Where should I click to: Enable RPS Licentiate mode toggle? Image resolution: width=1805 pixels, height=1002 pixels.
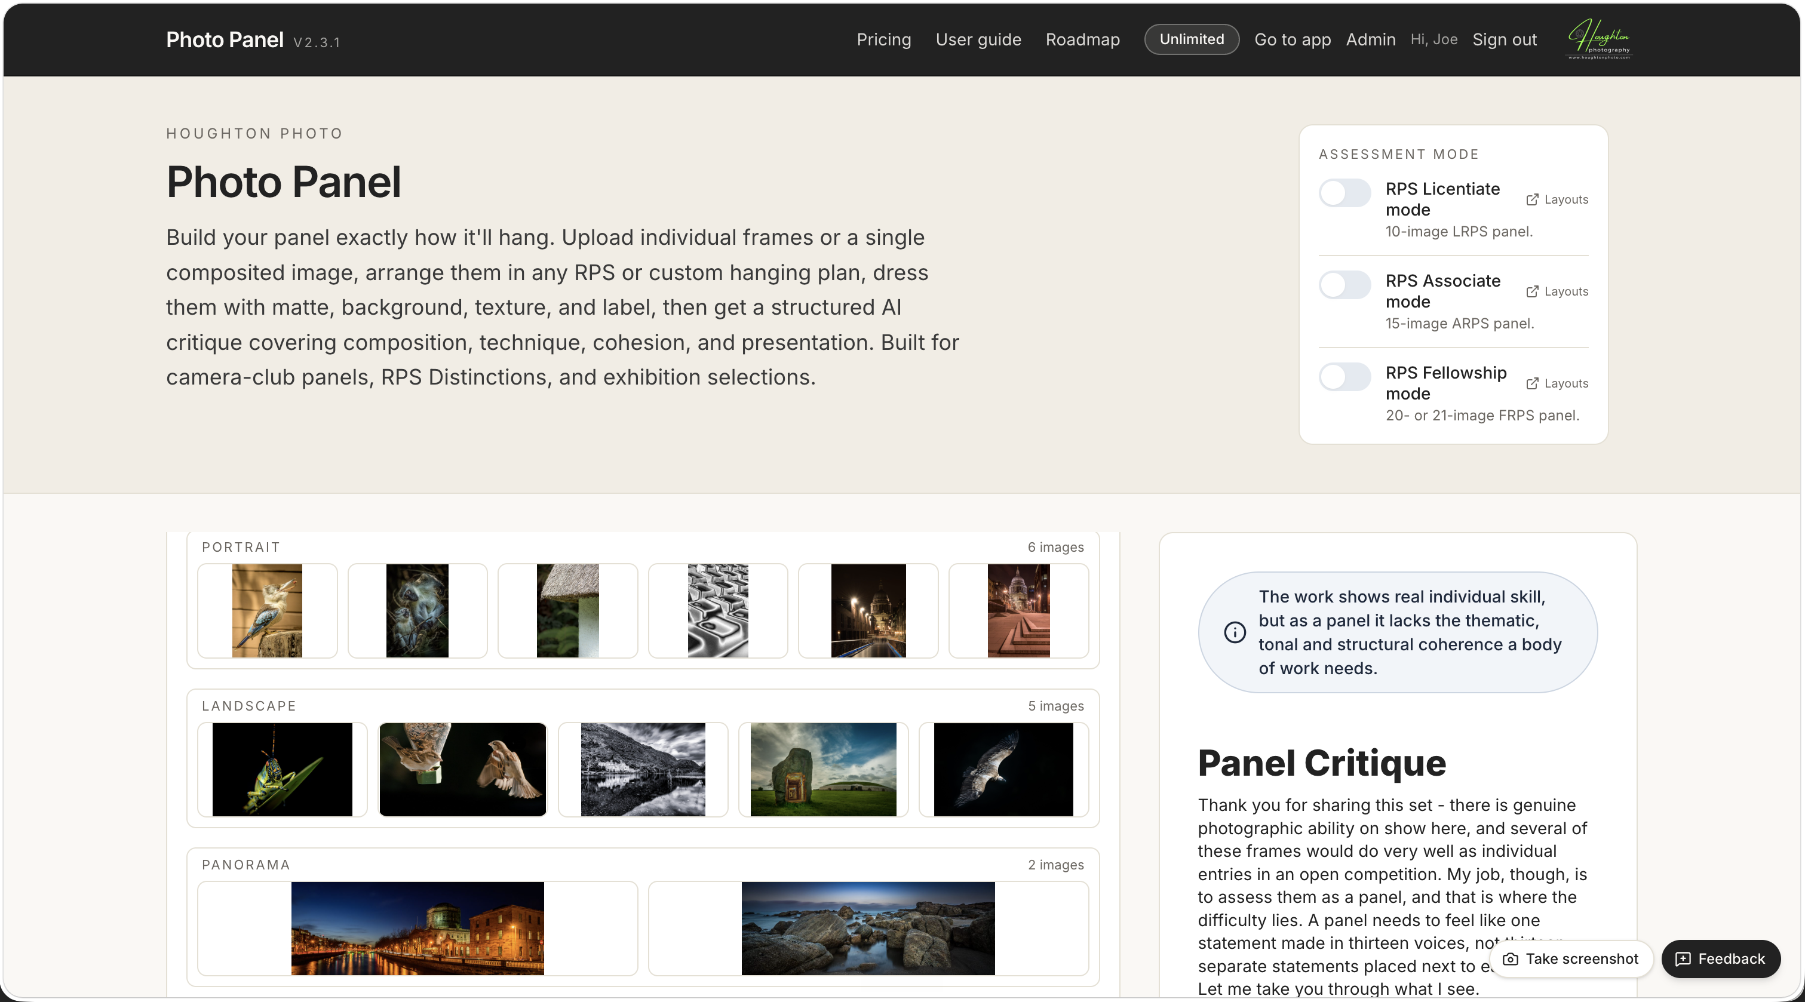1344,193
